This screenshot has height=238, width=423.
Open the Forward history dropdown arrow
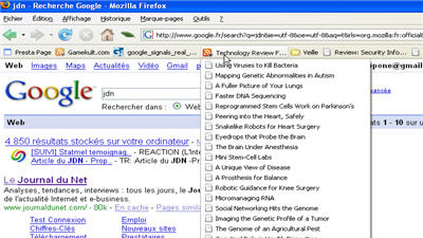51,35
